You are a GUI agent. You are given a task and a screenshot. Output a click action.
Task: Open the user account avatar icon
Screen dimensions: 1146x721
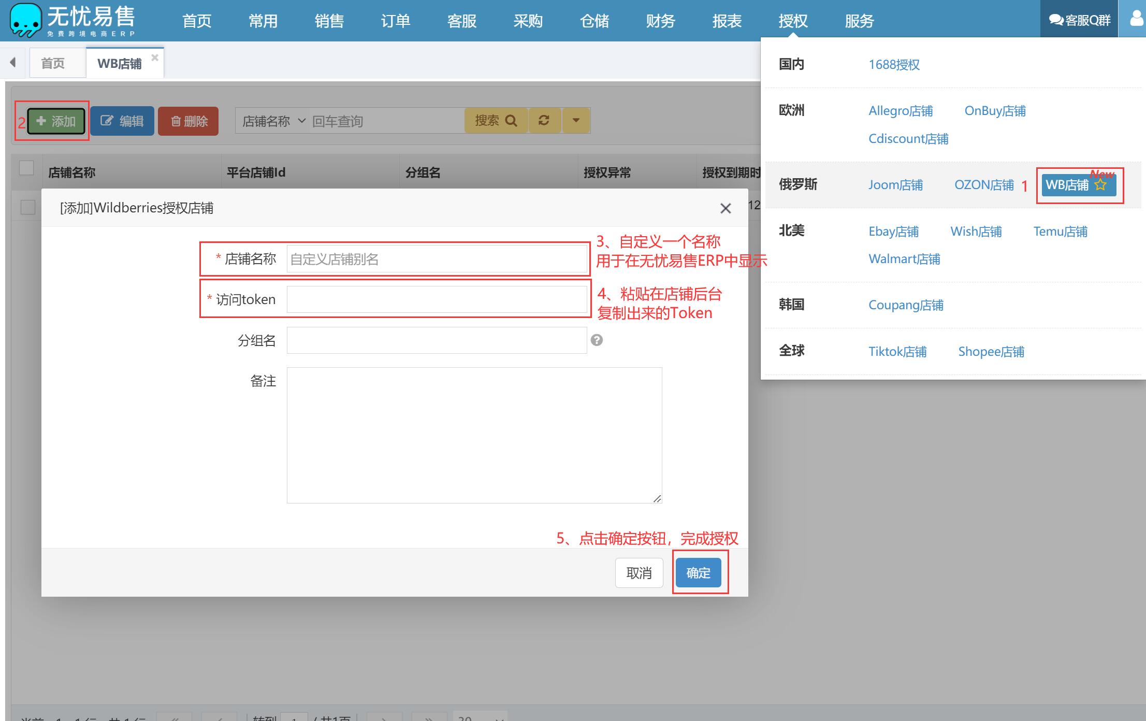point(1136,19)
